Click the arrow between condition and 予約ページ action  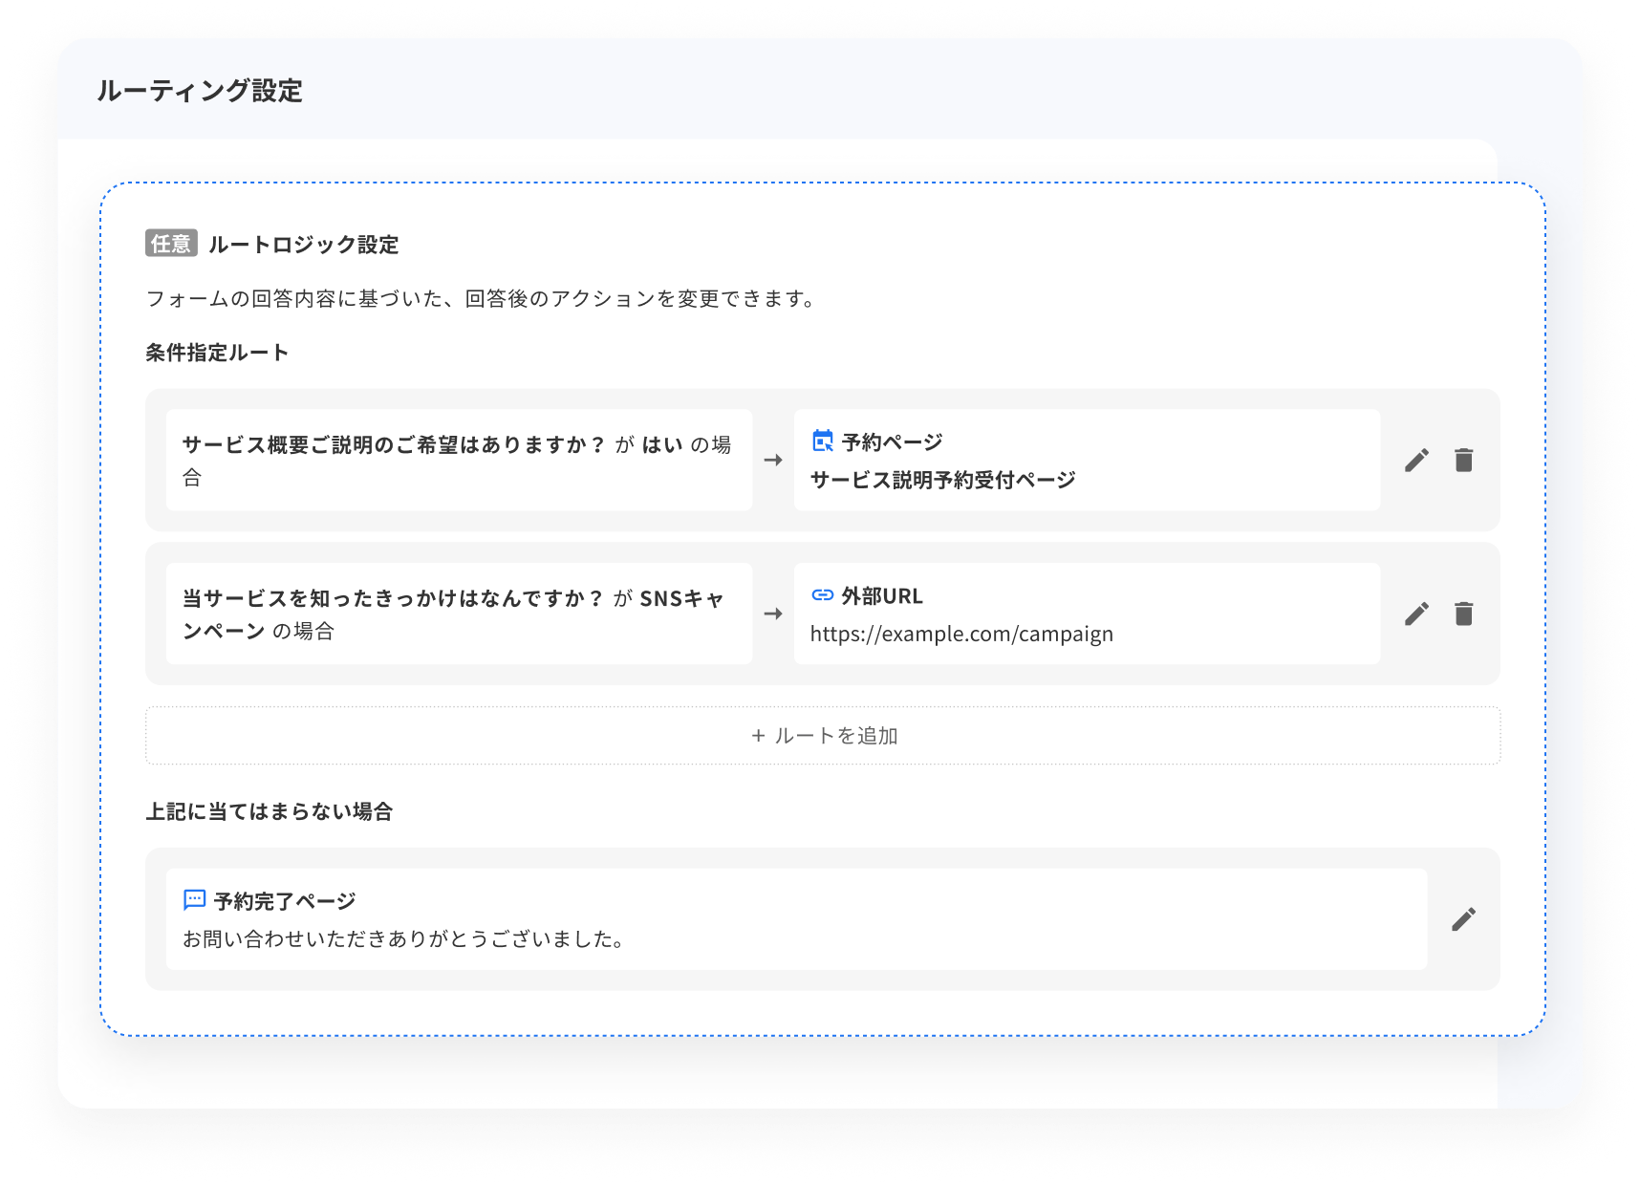pyautogui.click(x=774, y=460)
